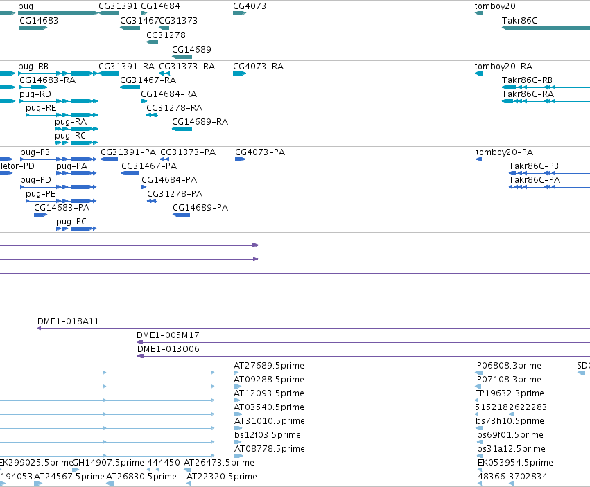Select EST label AT31010.5prime
The height and width of the screenshot is (487, 590).
click(x=270, y=422)
